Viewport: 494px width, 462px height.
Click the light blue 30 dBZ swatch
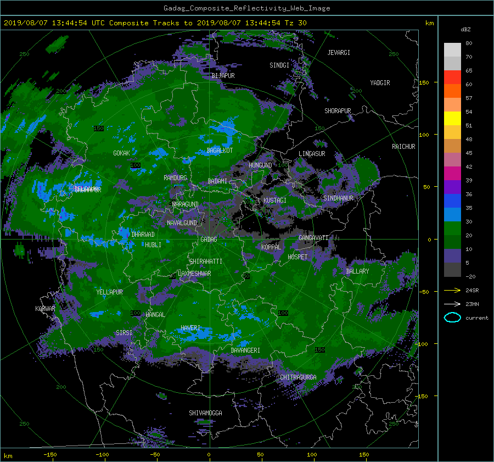(452, 214)
